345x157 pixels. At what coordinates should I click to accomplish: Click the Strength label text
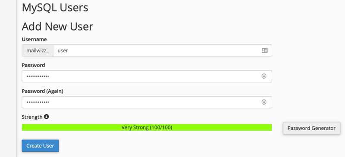point(32,117)
